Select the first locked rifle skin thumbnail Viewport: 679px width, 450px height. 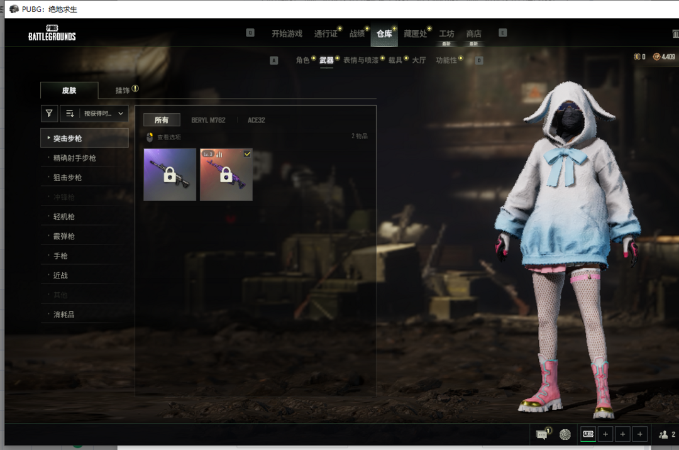coord(170,175)
